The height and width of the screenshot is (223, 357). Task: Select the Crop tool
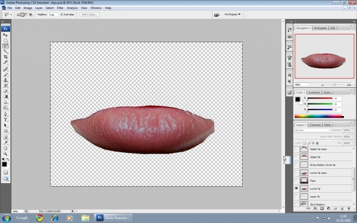click(x=5, y=57)
